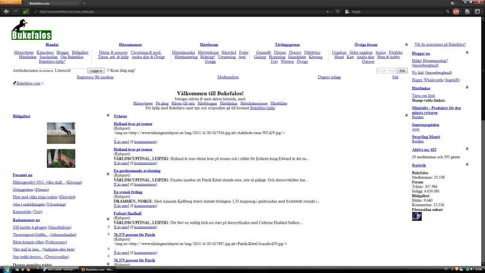Viewport: 485px width, 273px height.
Task: Open Hälsingerallyt 2011 forum thread
Action: [x=39, y=182]
